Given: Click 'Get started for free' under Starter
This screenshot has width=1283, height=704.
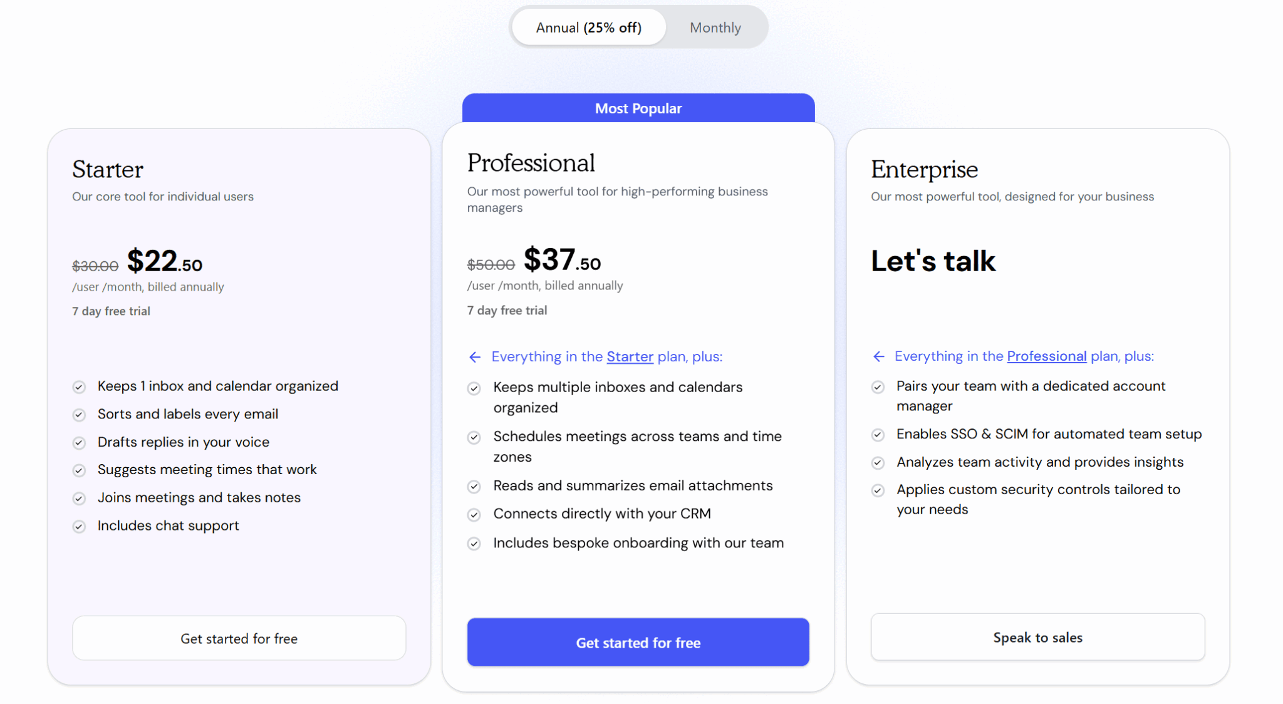Looking at the screenshot, I should click(x=239, y=638).
